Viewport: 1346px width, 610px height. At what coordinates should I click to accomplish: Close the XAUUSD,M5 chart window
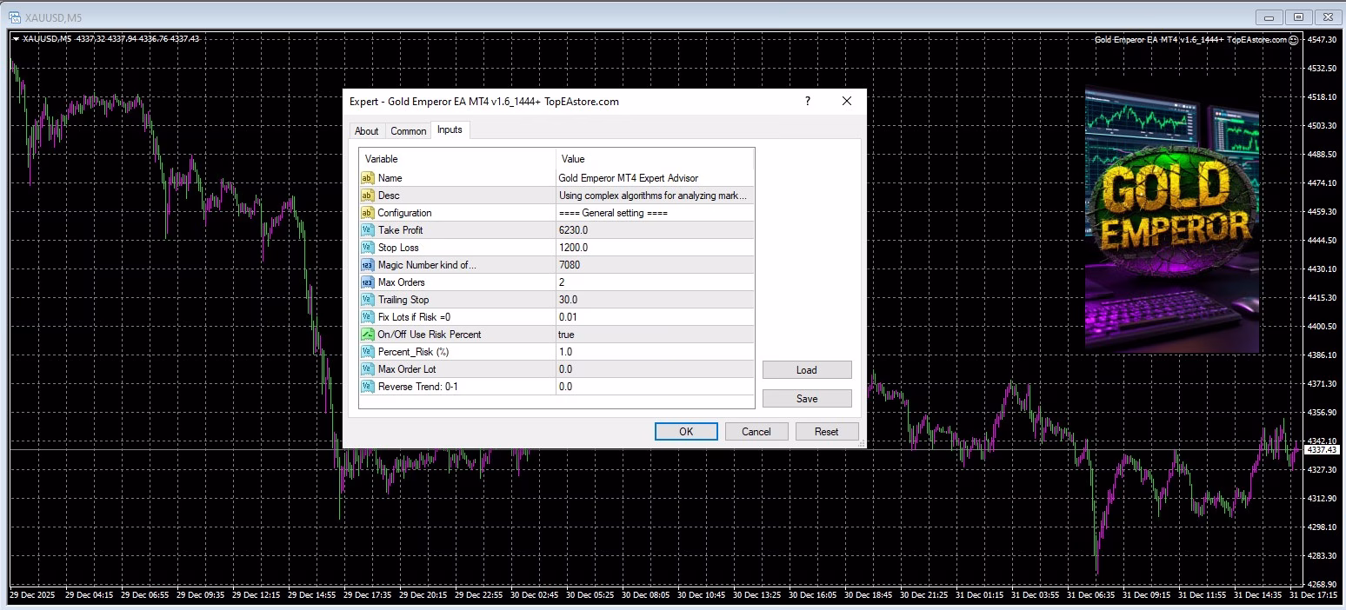click(x=1328, y=17)
